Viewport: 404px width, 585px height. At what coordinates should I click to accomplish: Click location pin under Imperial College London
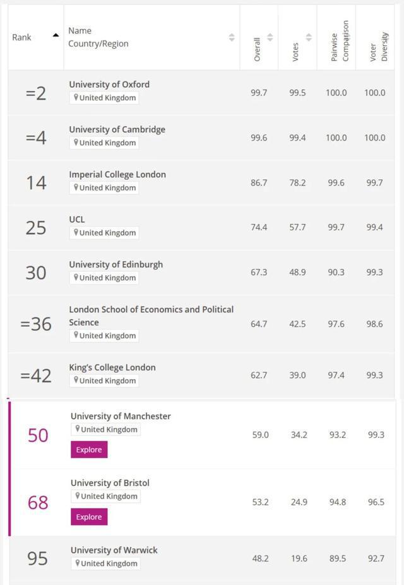point(76,187)
